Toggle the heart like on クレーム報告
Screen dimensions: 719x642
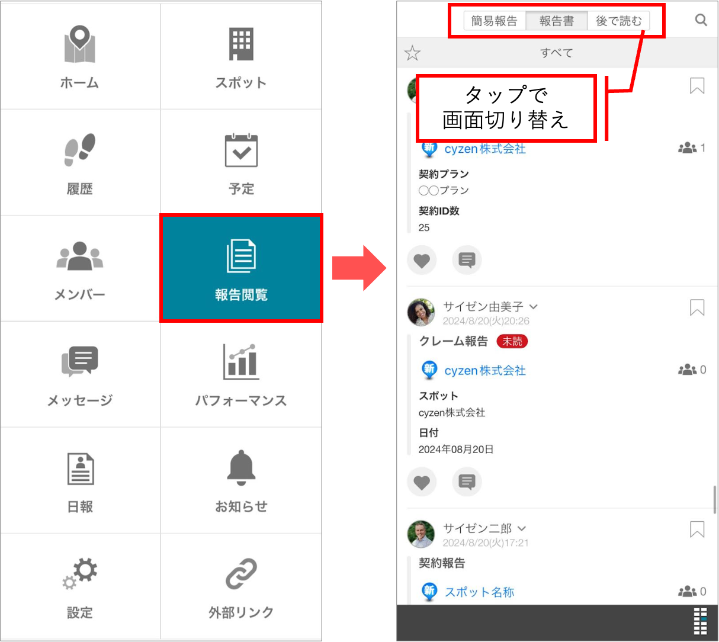tap(422, 482)
